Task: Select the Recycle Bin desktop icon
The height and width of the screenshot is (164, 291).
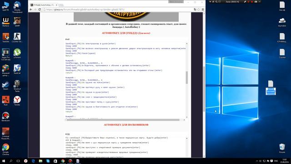Action: 282,148
